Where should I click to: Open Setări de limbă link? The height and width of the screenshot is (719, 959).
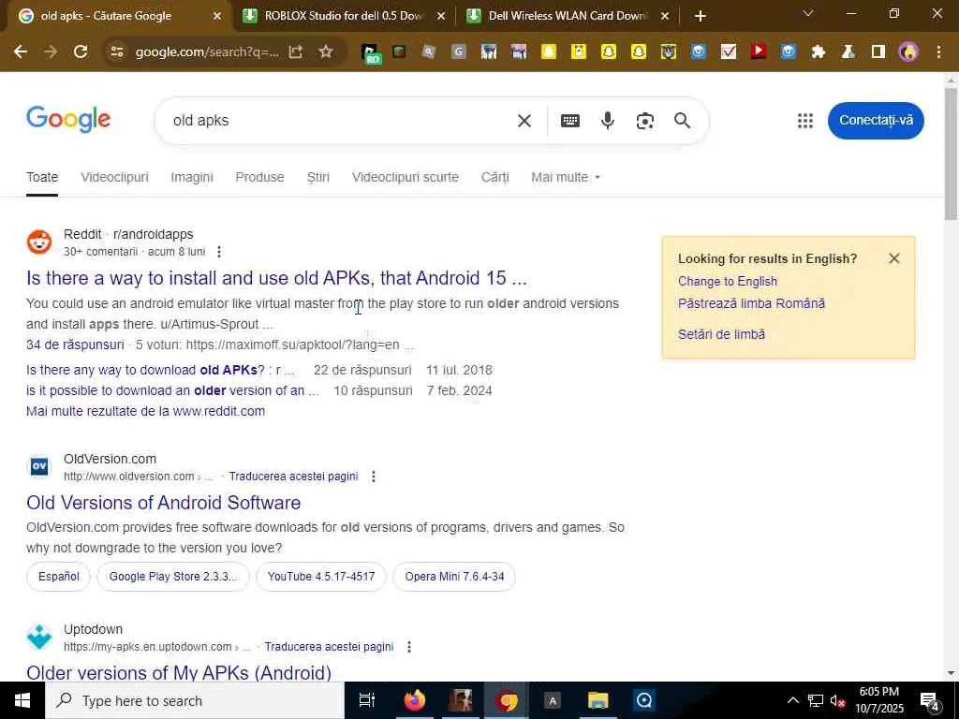tap(722, 334)
